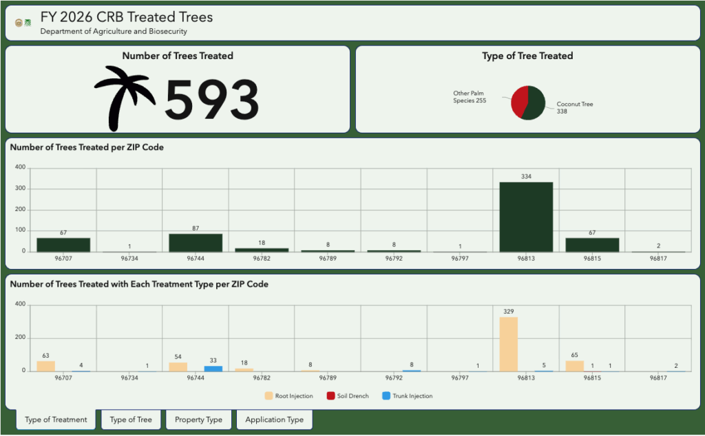Select the blue 33 Trunk Injection bar

[213, 369]
